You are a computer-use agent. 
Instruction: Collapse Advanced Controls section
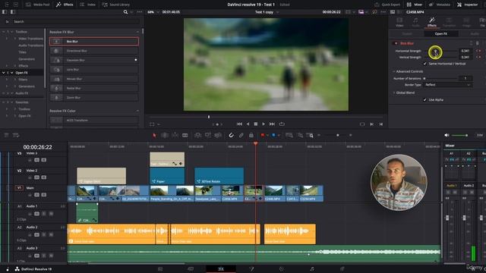[394, 71]
